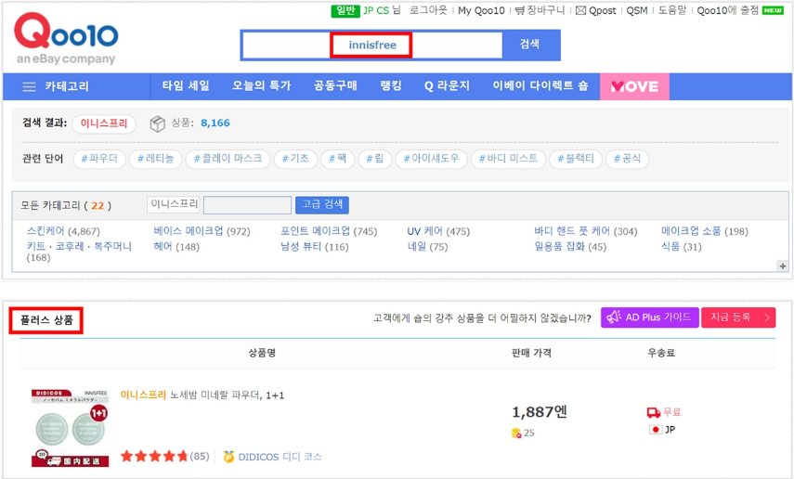Click the search field containing innisfree

[x=372, y=45]
